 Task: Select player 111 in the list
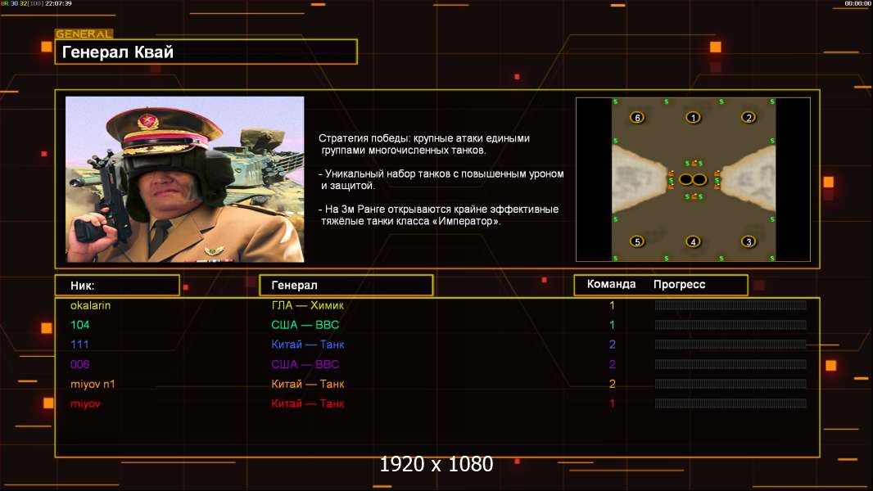point(79,345)
